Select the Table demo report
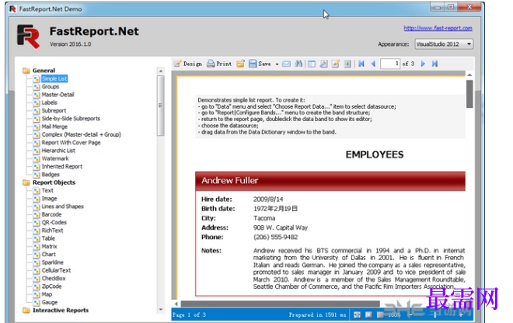This screenshot has width=513, height=323. (x=48, y=238)
